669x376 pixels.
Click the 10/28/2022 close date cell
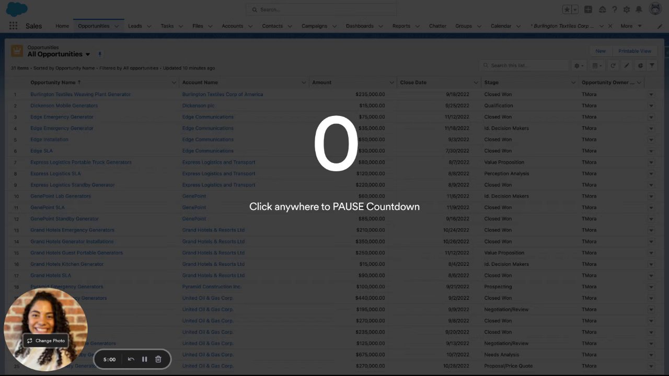[x=456, y=366]
